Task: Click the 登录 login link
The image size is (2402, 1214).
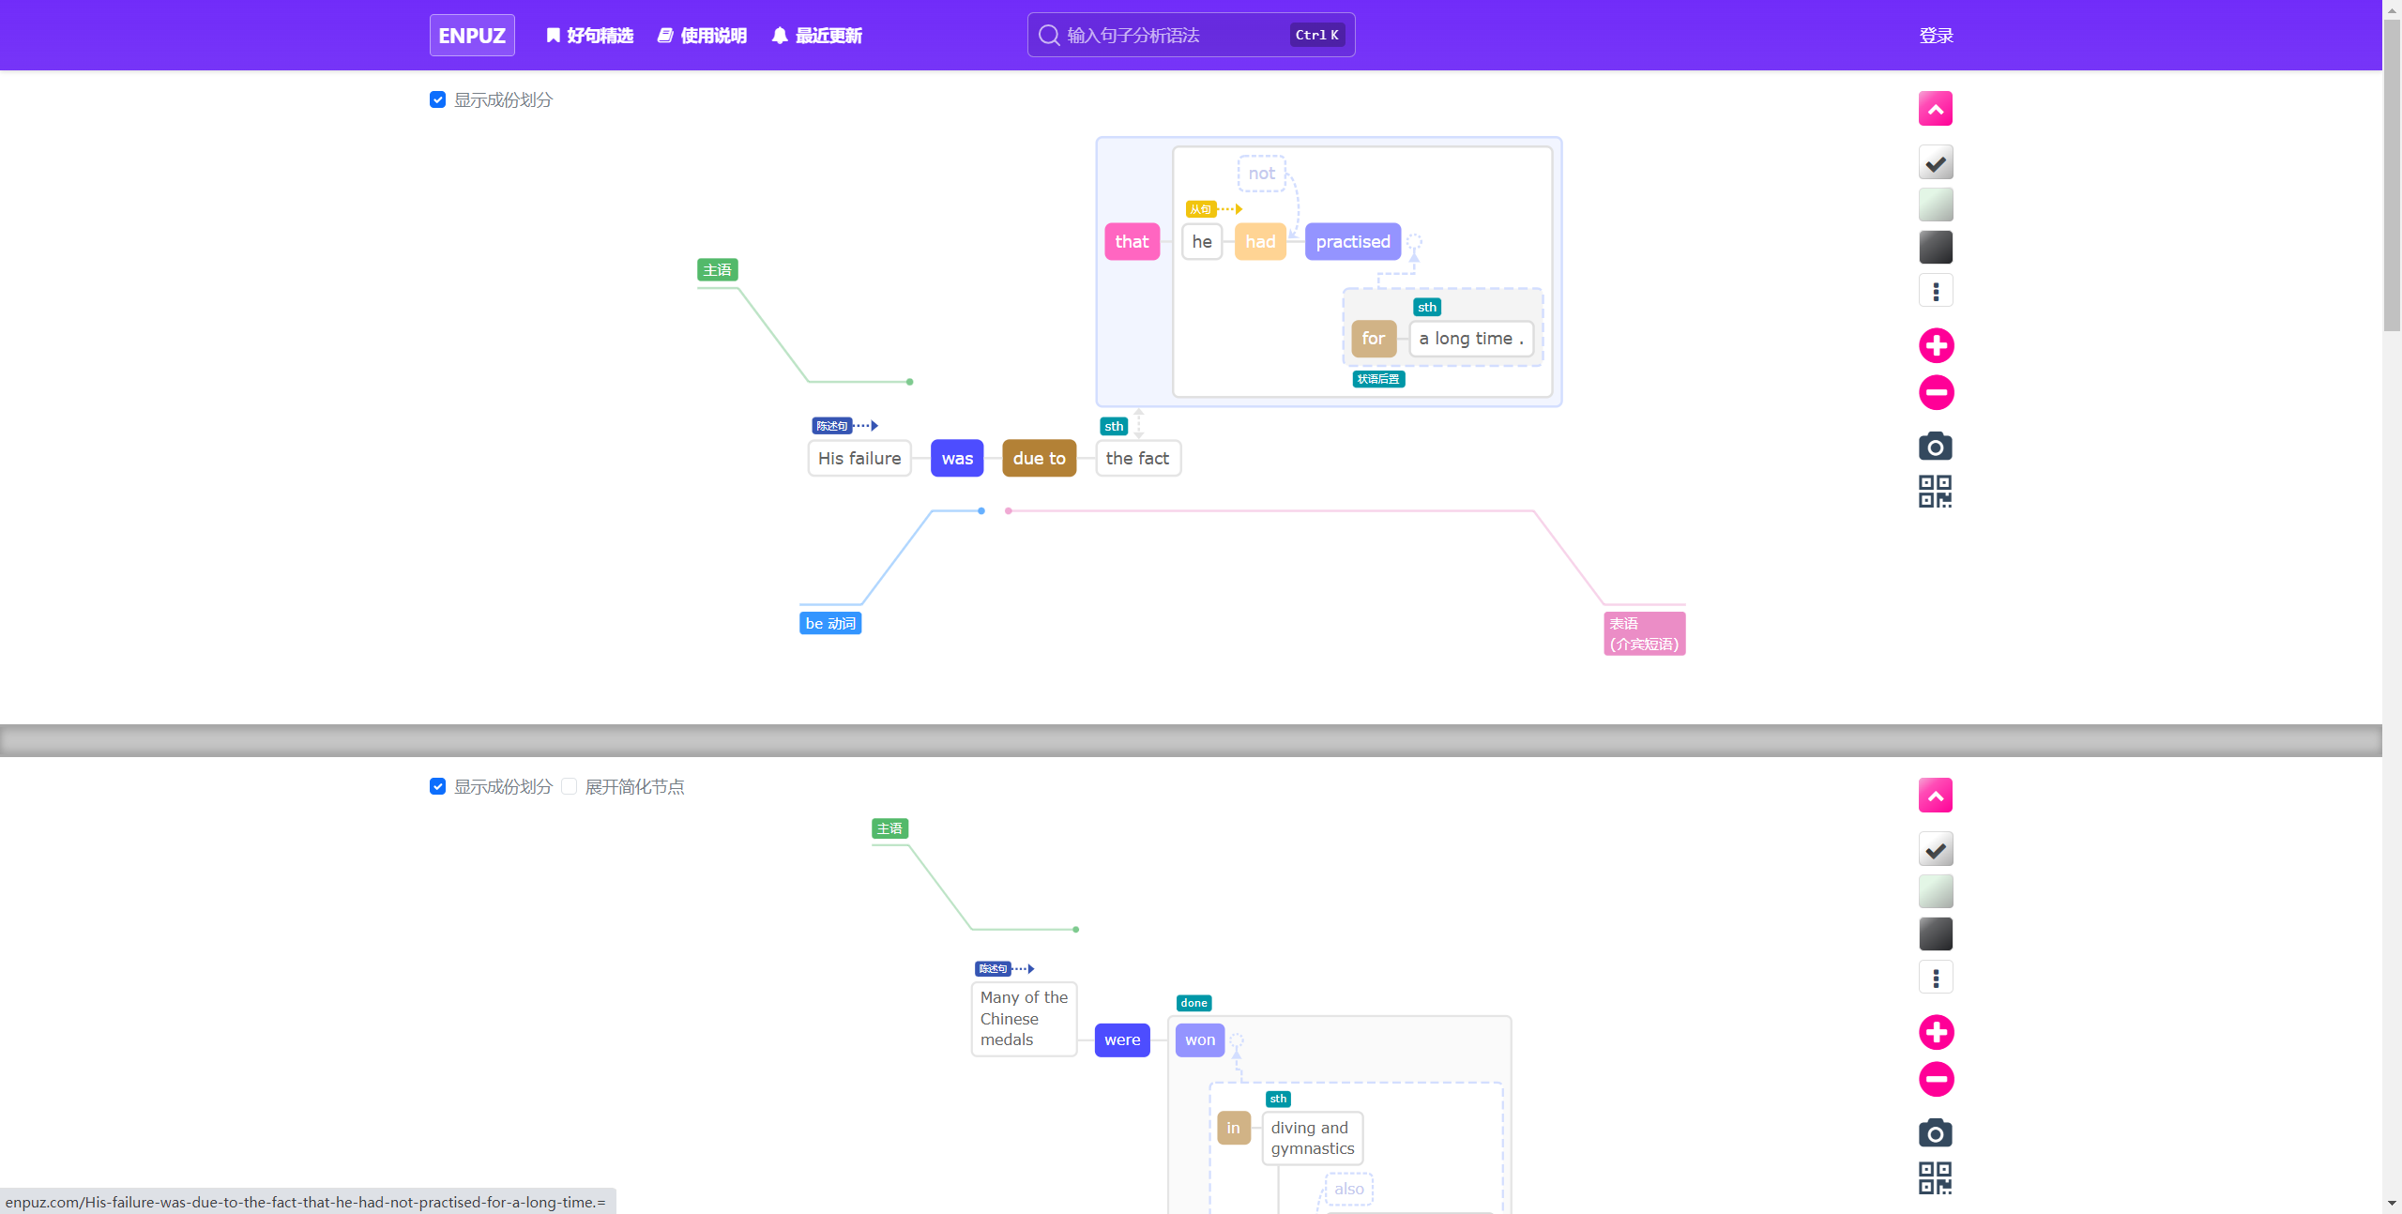Action: pos(1936,36)
